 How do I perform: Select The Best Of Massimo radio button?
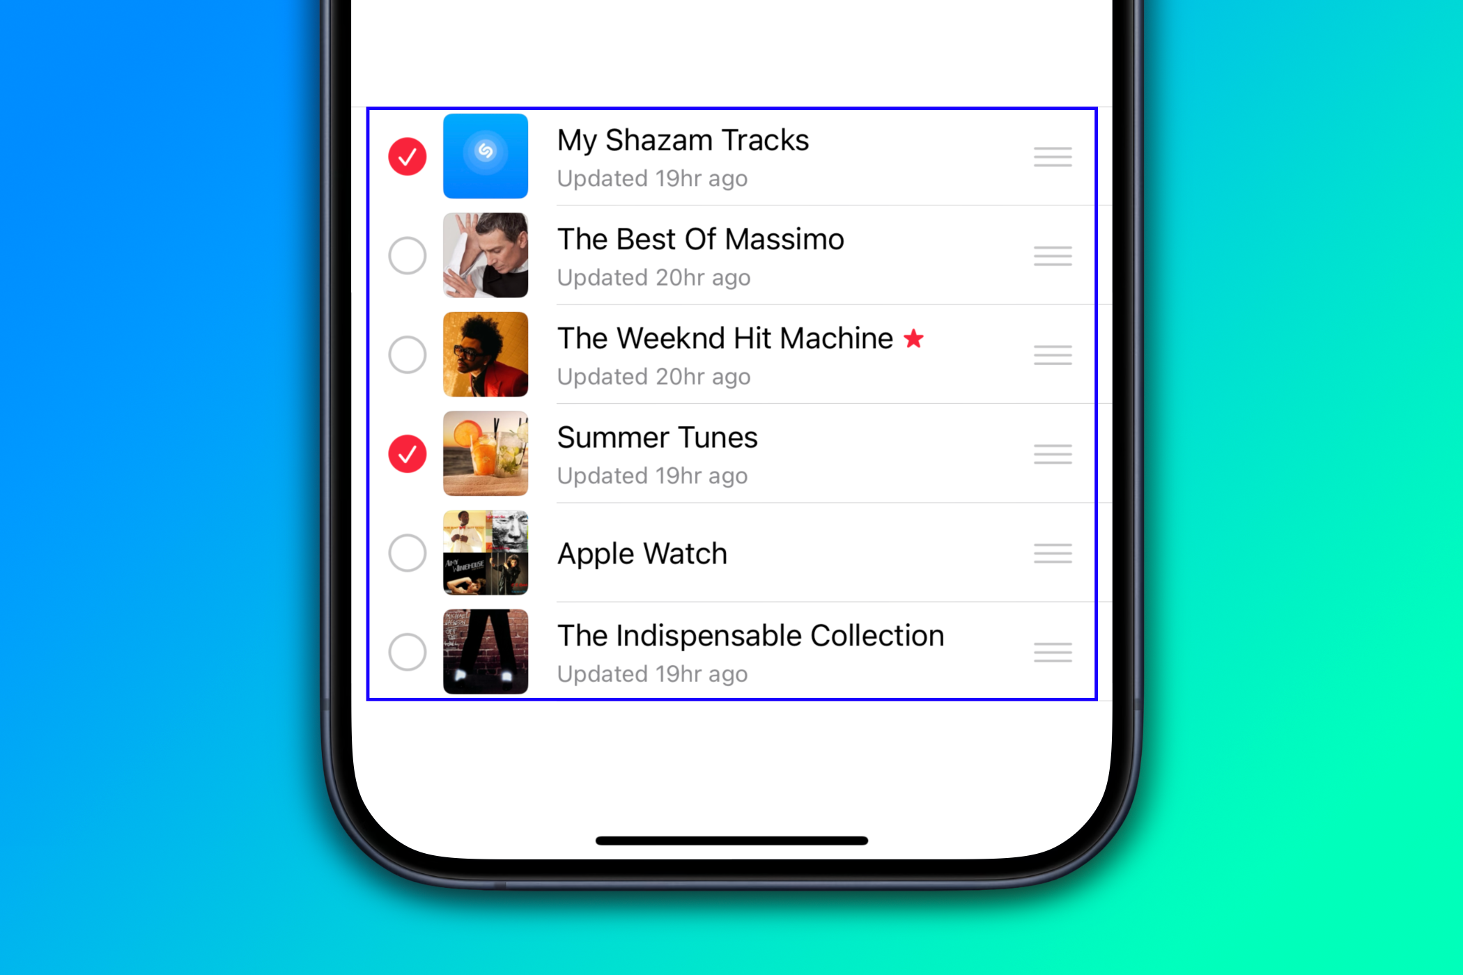[x=408, y=253]
